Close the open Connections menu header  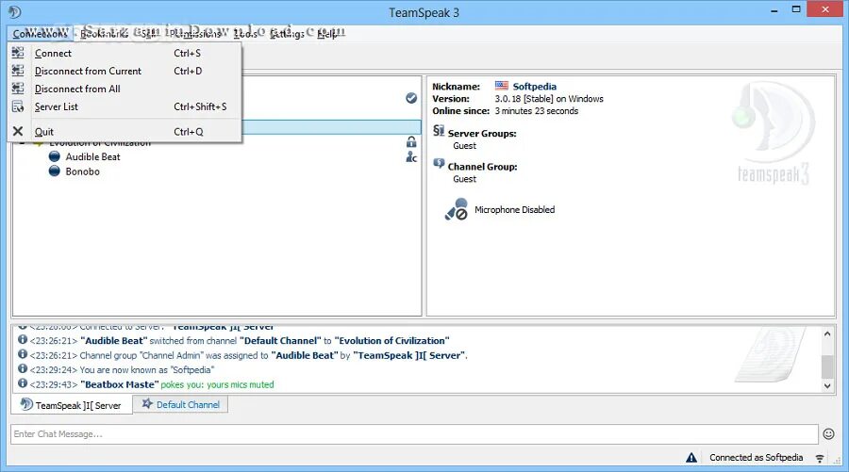[x=40, y=34]
